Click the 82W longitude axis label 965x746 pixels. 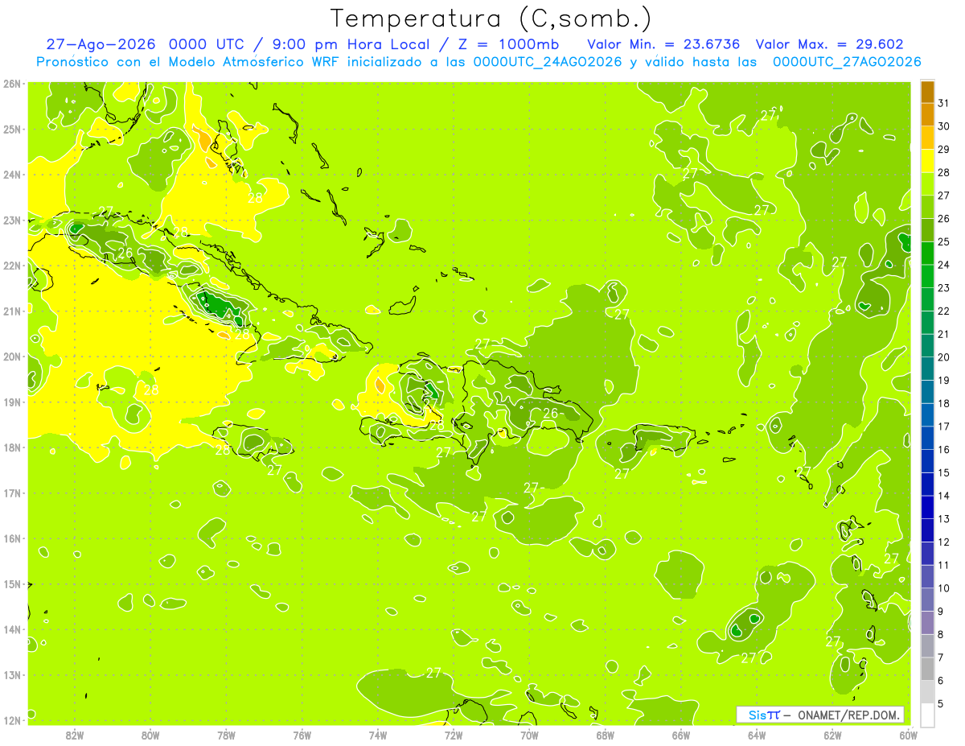click(x=75, y=735)
